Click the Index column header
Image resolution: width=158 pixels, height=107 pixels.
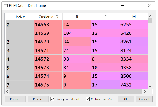click(x=20, y=17)
